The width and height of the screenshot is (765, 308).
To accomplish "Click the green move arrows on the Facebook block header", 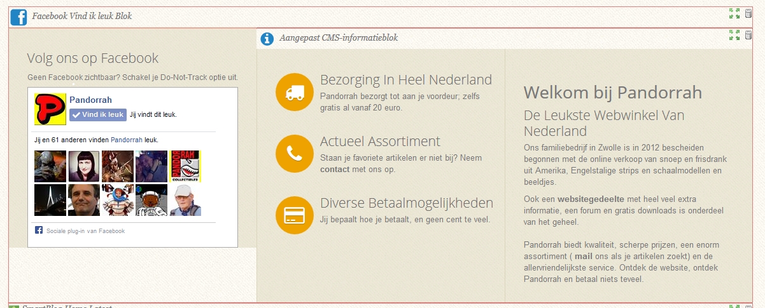I will (x=734, y=13).
